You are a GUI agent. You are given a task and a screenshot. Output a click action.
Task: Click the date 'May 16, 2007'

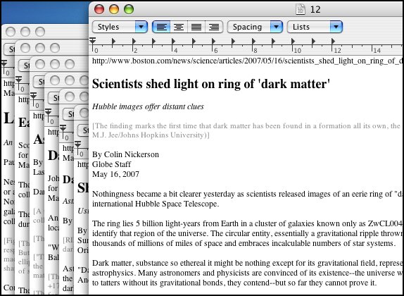click(x=115, y=174)
